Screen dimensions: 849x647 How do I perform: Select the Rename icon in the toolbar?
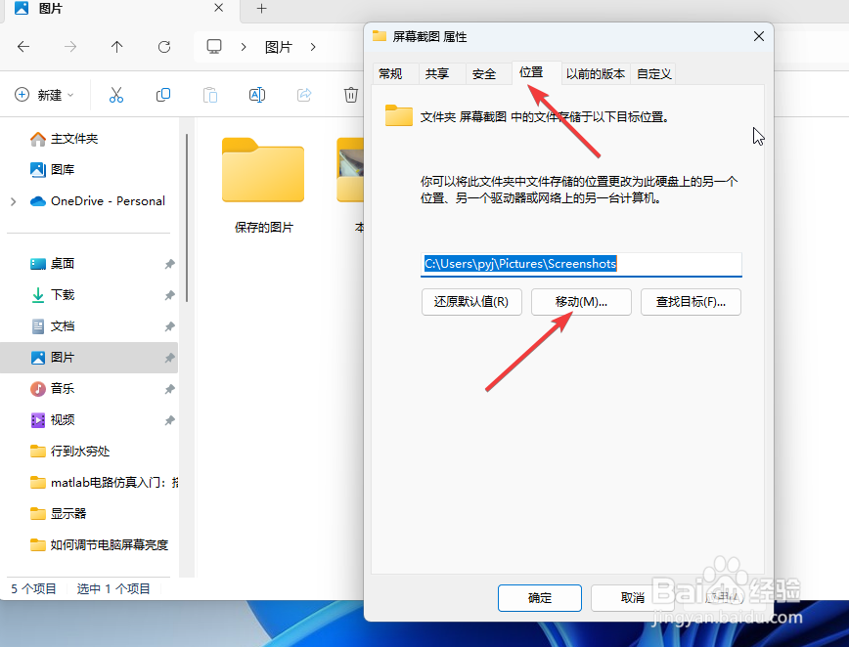(256, 94)
